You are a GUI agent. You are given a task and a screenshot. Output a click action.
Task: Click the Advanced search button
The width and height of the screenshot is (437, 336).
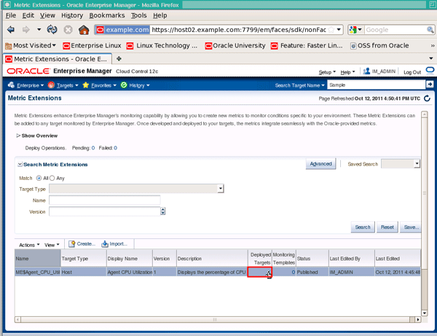click(320, 164)
